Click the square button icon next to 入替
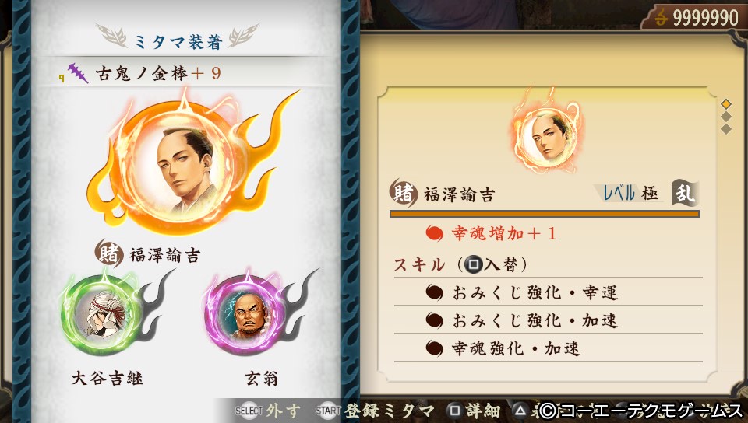The image size is (748, 423). point(474,264)
